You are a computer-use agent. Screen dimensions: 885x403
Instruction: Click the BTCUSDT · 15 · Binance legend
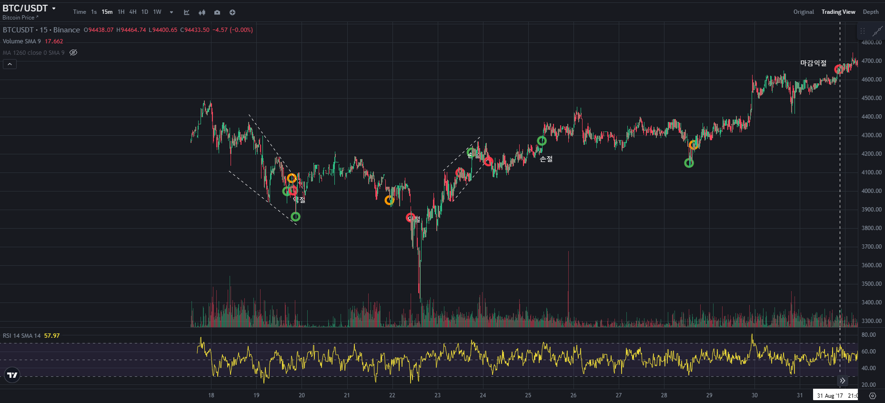click(41, 30)
